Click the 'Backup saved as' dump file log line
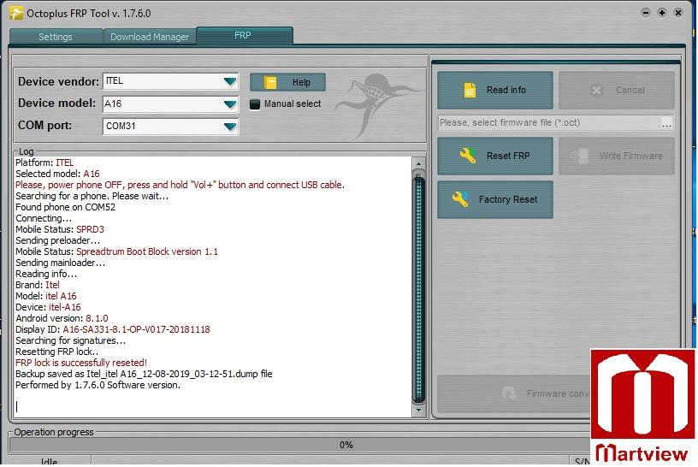 click(144, 374)
